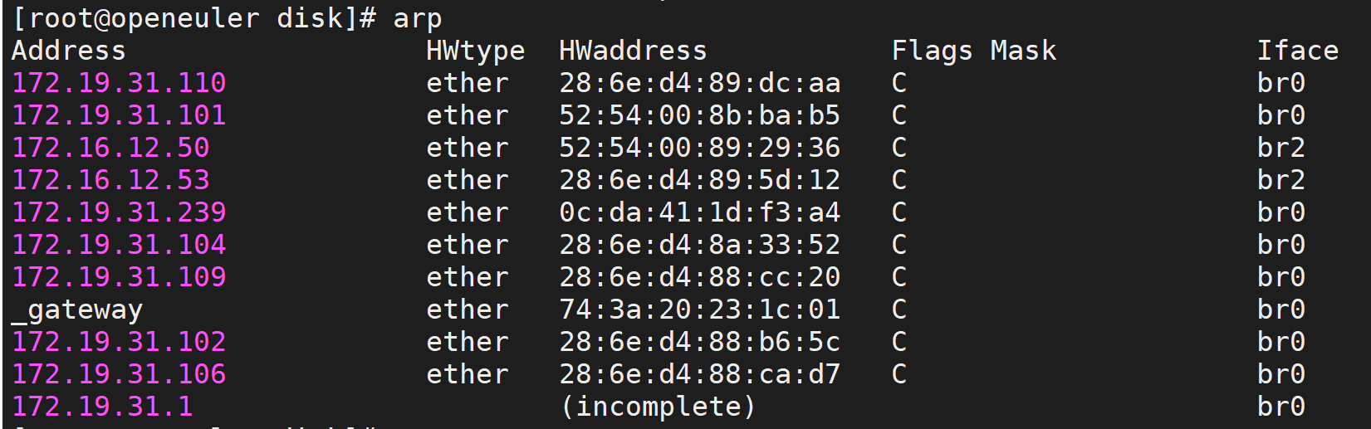
Task: Select the address 172.19.31.106
Action: [x=119, y=374]
